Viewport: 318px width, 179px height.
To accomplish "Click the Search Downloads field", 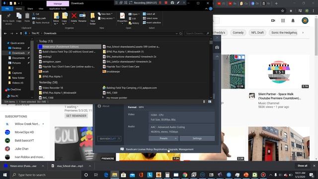I will coord(197,33).
